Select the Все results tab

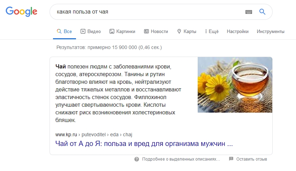64,31
